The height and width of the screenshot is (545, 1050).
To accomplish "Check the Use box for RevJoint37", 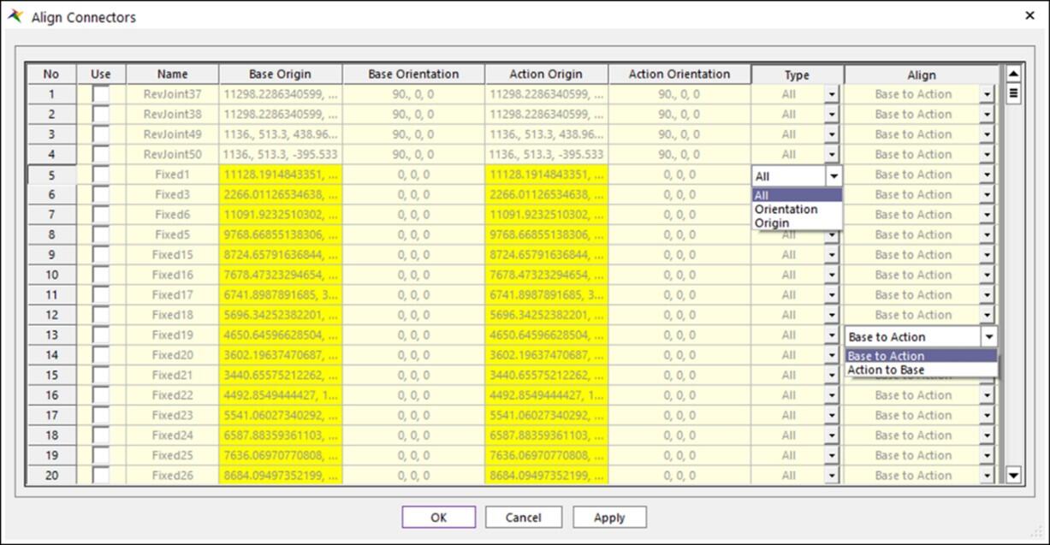I will (x=100, y=93).
